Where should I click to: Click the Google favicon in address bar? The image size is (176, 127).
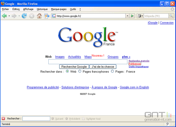(54, 16)
